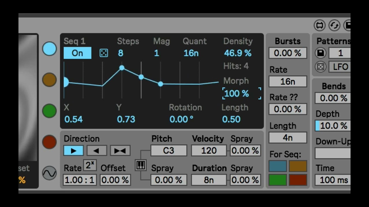Viewport: 369px width, 207px height.
Task: Select the brown sequence circle
Action: click(49, 80)
